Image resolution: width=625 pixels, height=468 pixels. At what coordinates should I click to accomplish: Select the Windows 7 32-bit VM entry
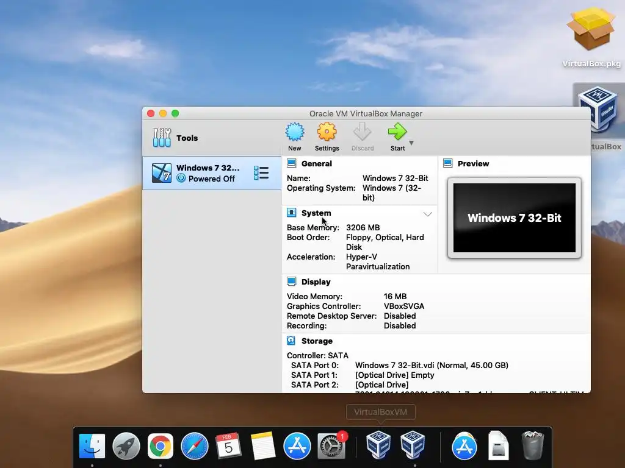pos(212,173)
